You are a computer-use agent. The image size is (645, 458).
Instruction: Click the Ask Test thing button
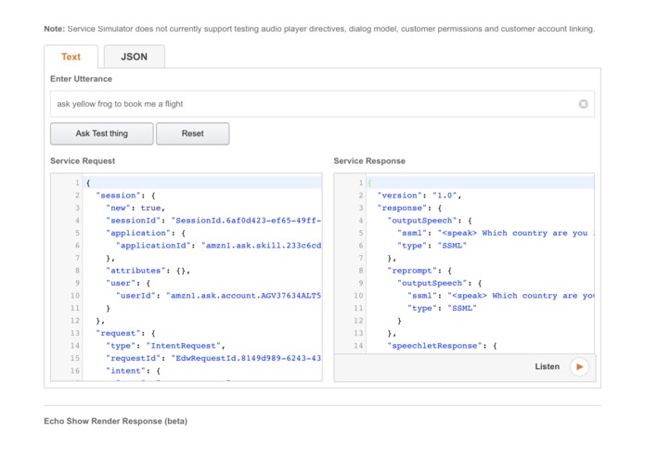pyautogui.click(x=101, y=134)
